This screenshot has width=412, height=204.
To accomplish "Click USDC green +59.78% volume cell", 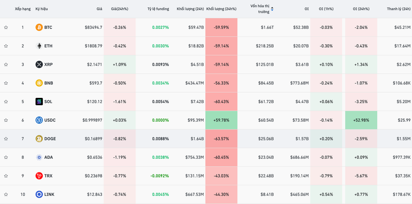I will tap(221, 120).
